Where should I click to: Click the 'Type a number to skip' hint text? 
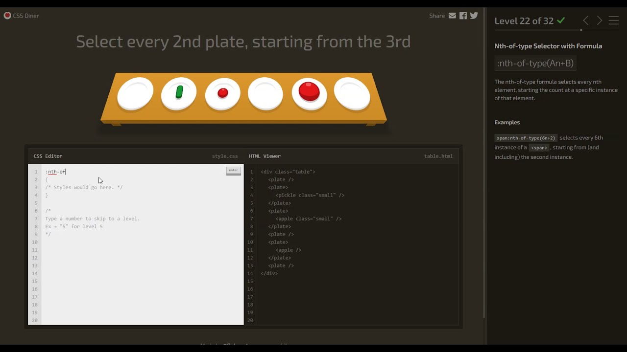[93, 219]
